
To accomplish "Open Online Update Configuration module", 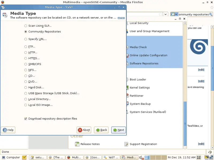I will pyautogui.click(x=148, y=55).
